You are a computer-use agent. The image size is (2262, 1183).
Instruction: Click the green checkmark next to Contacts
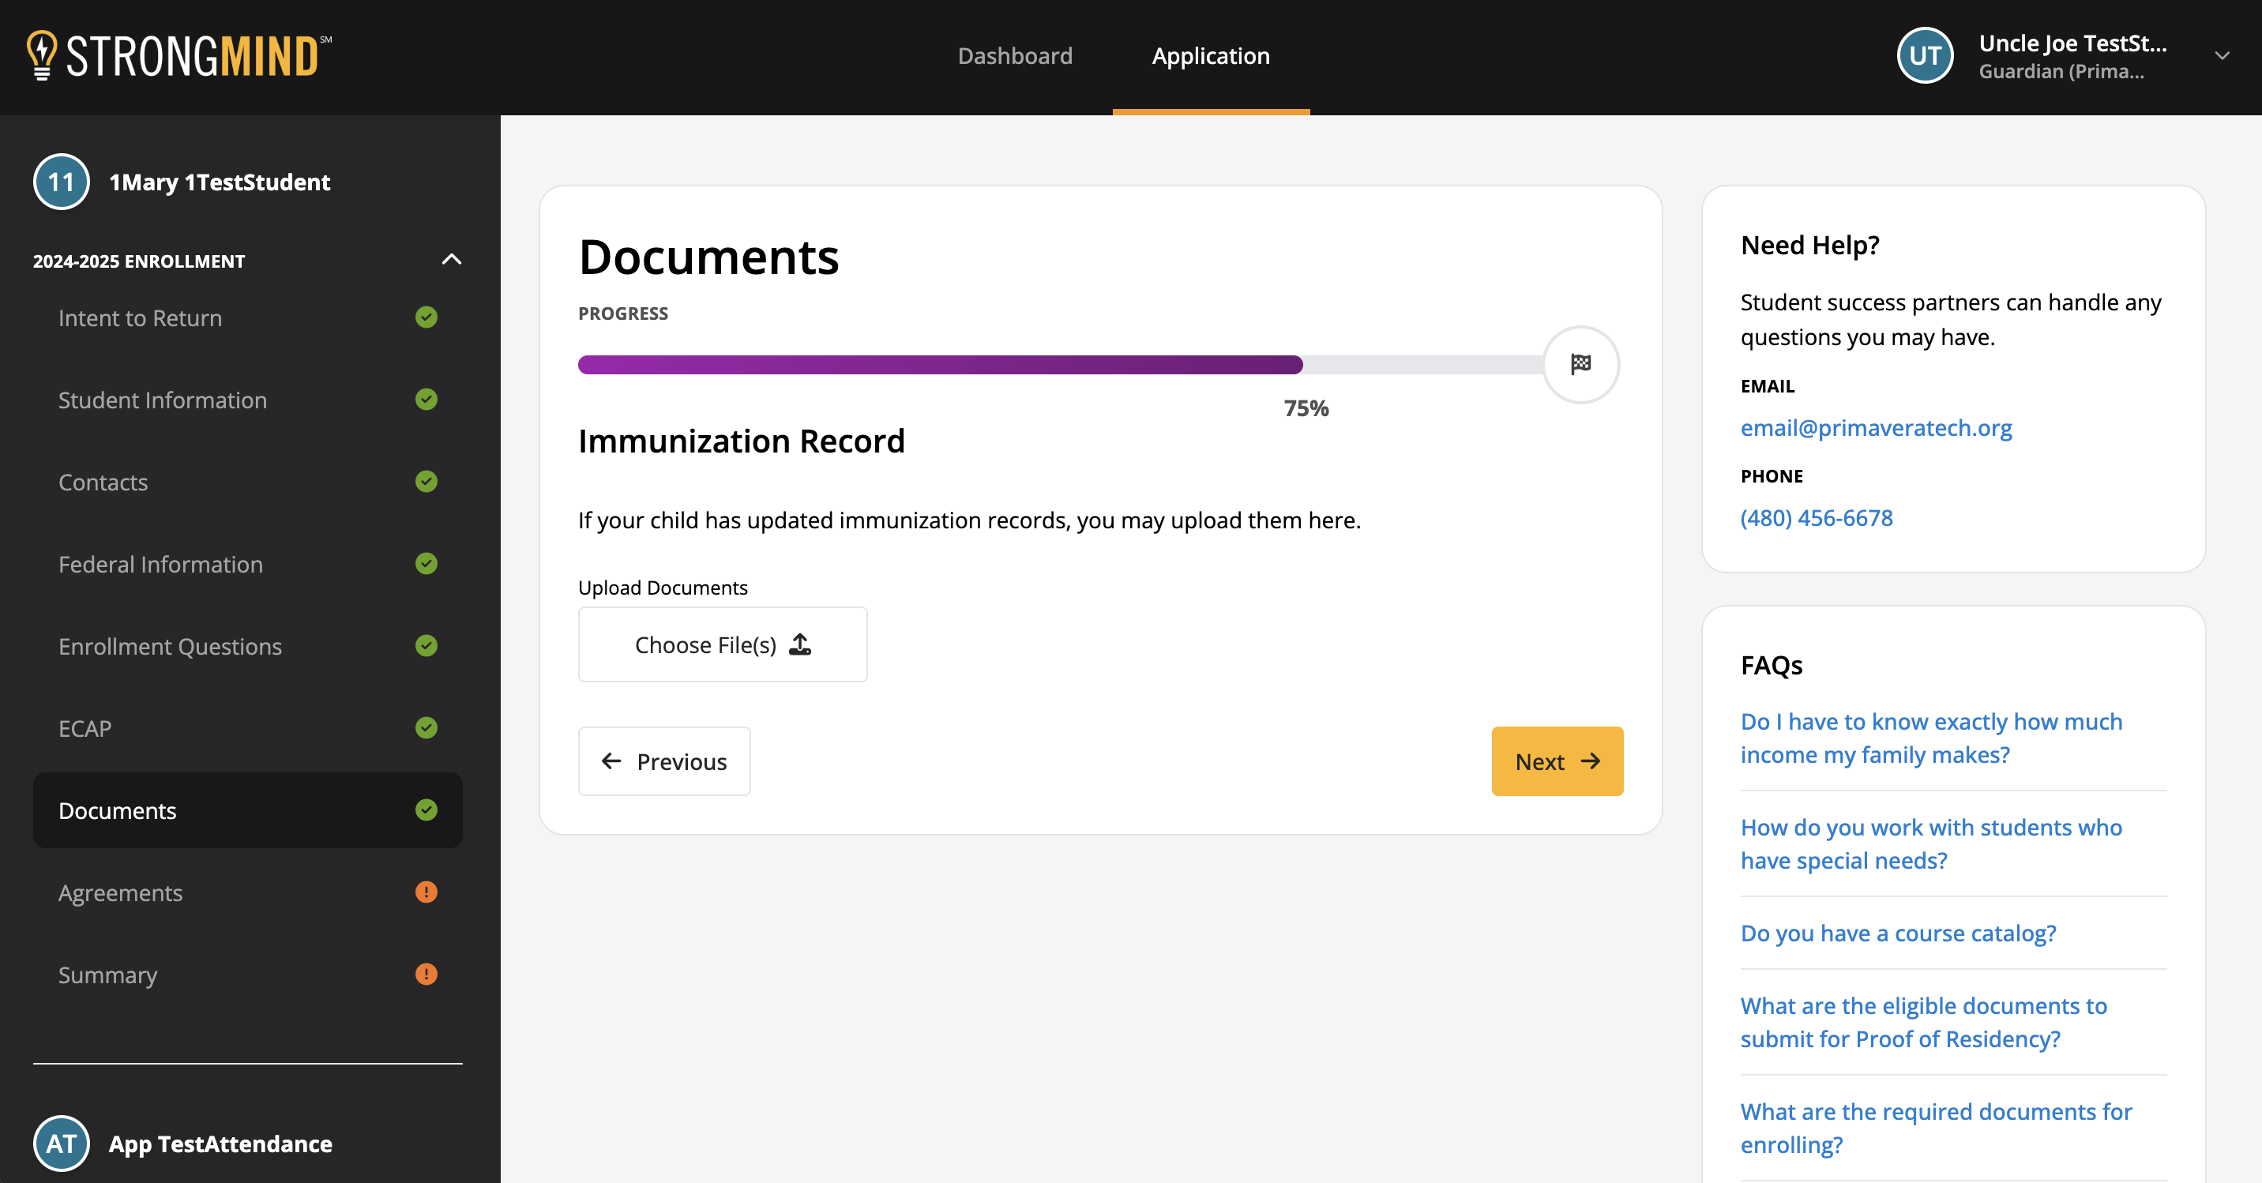tap(425, 482)
